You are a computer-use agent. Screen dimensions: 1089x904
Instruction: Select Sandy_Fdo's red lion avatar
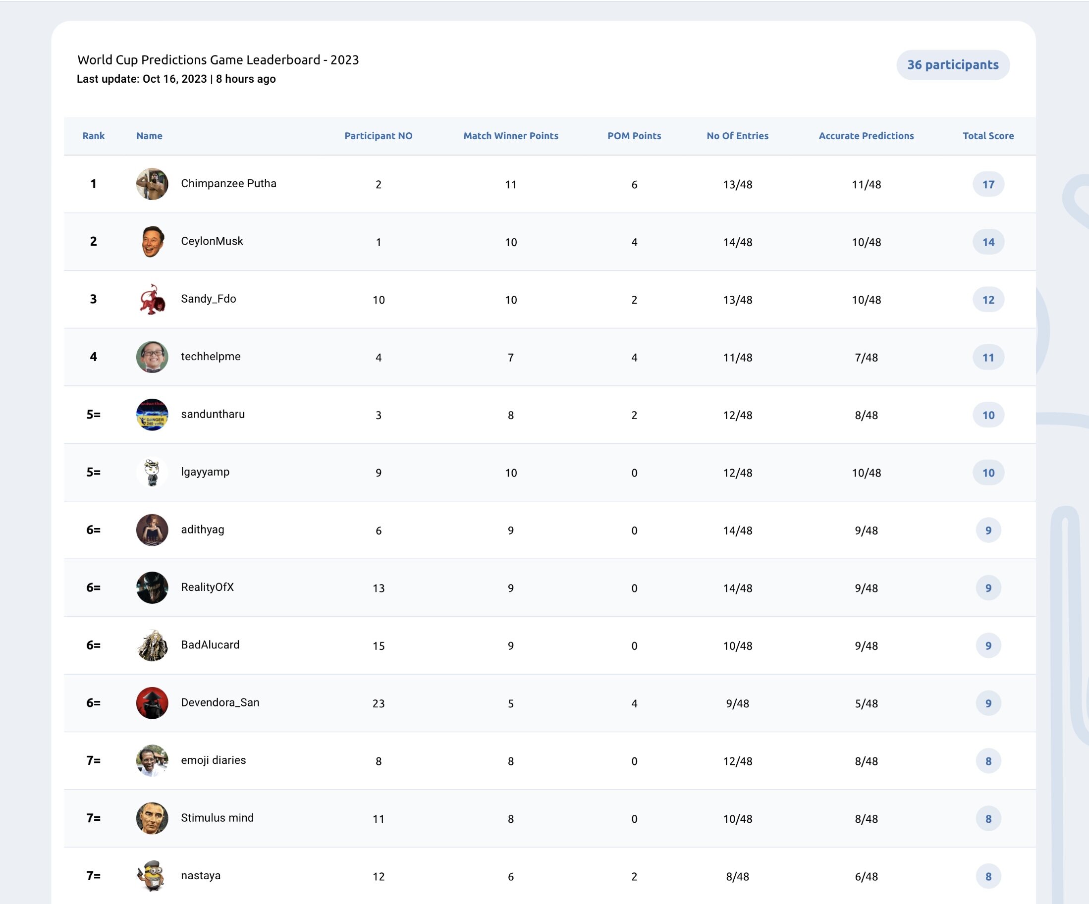[152, 299]
